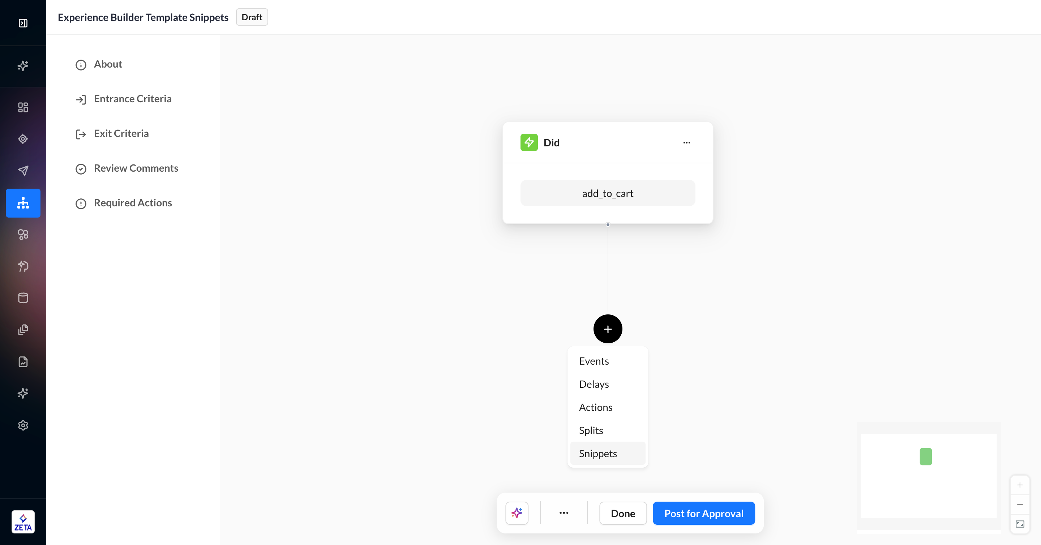The image size is (1041, 545).
Task: Open the Did node three-dot menu
Action: tap(687, 143)
